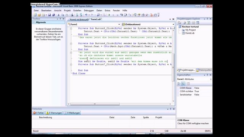Sort by the Spalte column header
Image resolution: width=244 pixels, height=137 pixels.
point(146,118)
